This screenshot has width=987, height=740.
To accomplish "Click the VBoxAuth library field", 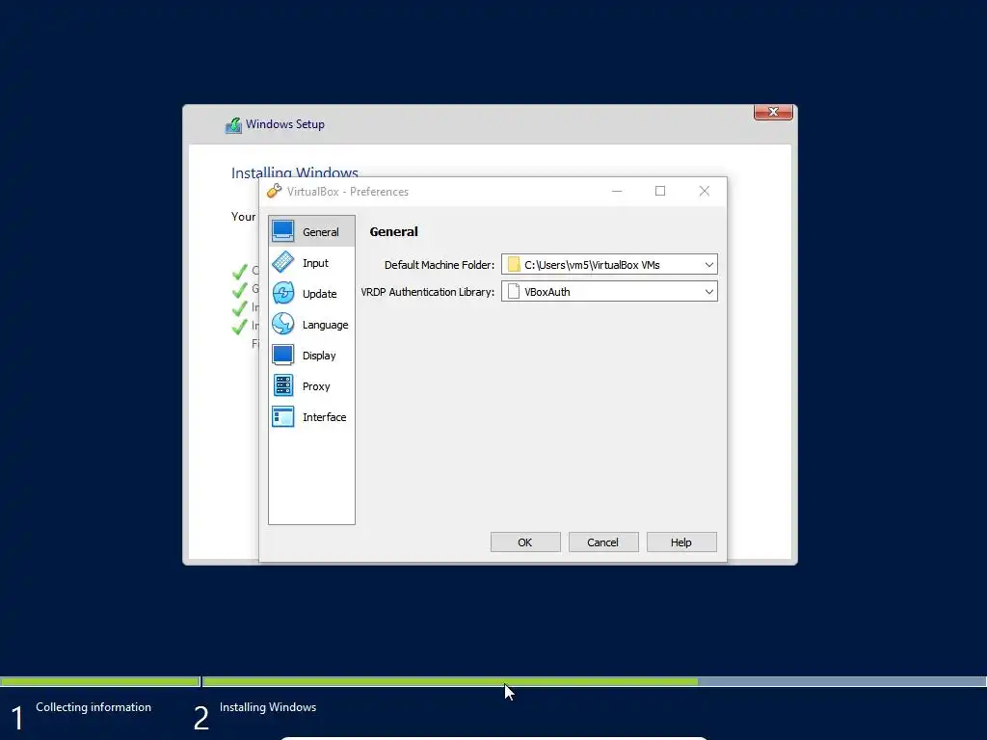I will click(609, 292).
